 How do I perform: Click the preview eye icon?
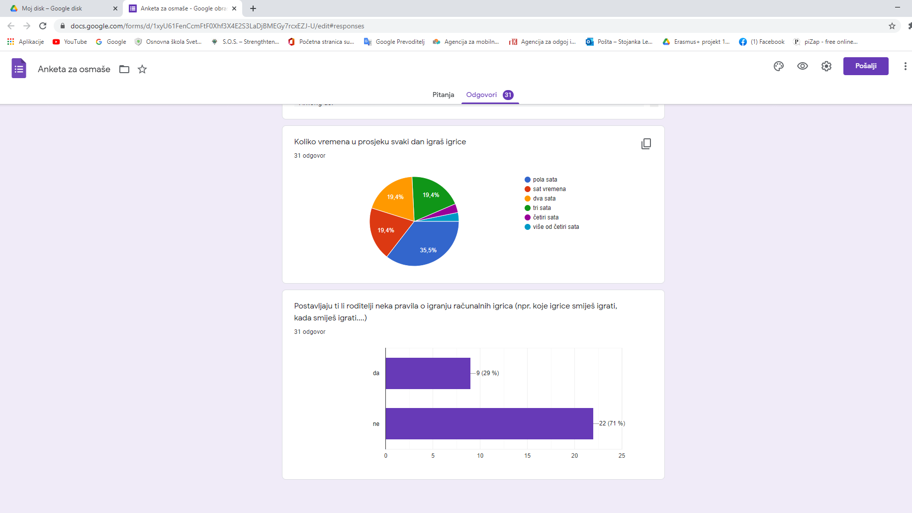(x=802, y=66)
